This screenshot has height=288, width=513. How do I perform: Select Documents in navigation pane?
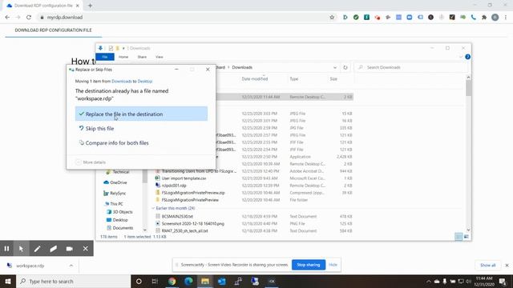click(x=119, y=228)
